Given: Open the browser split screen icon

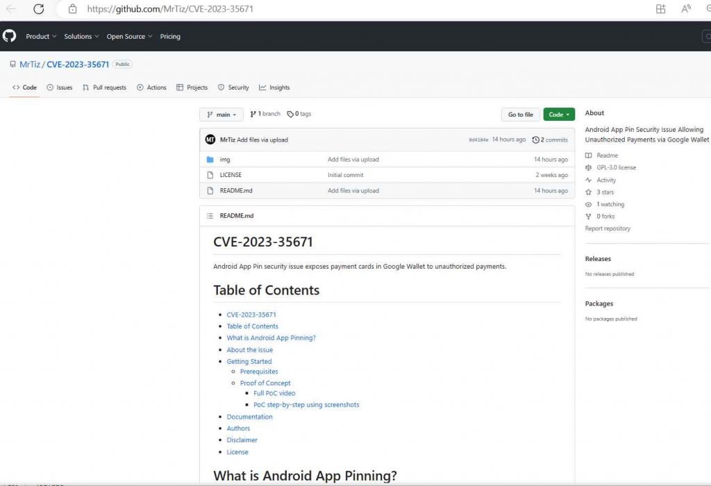Looking at the screenshot, I should pos(661,8).
